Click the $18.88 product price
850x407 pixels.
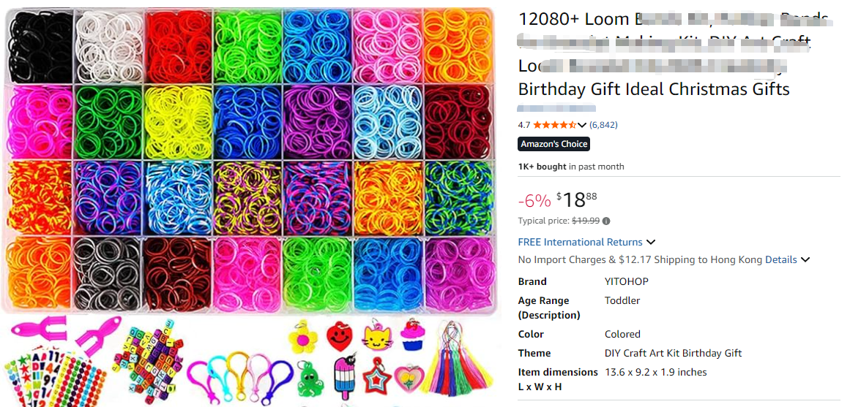pyautogui.click(x=577, y=199)
